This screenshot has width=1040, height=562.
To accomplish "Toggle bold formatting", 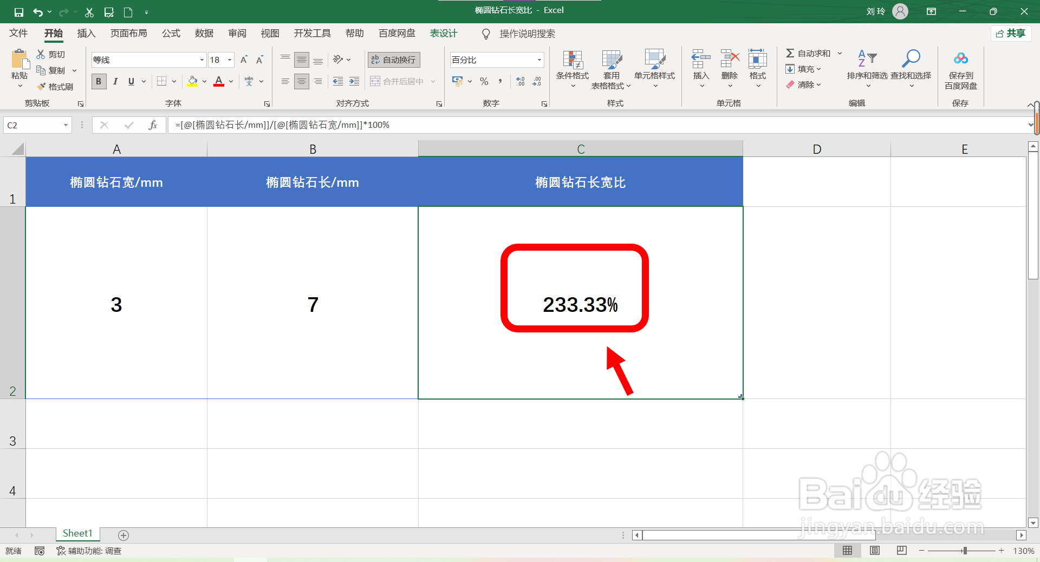I will pyautogui.click(x=99, y=81).
